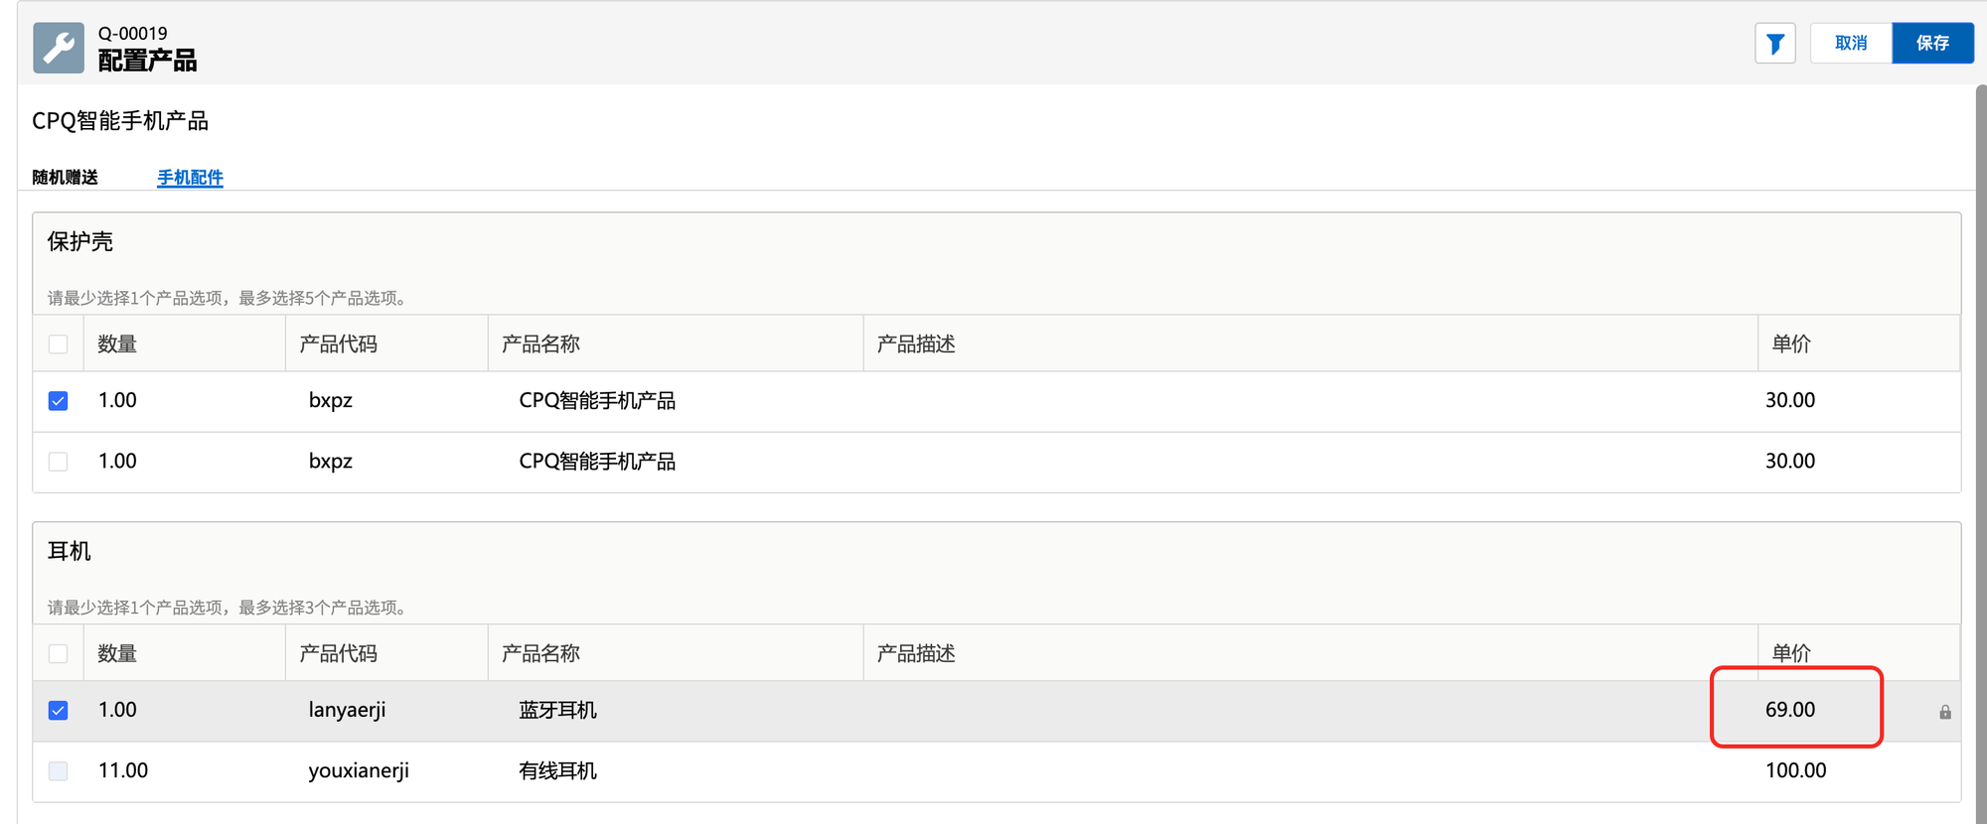Screen dimensions: 1987x824
Task: Uncheck the 蓝牙耳机 row checkbox
Action: click(59, 711)
